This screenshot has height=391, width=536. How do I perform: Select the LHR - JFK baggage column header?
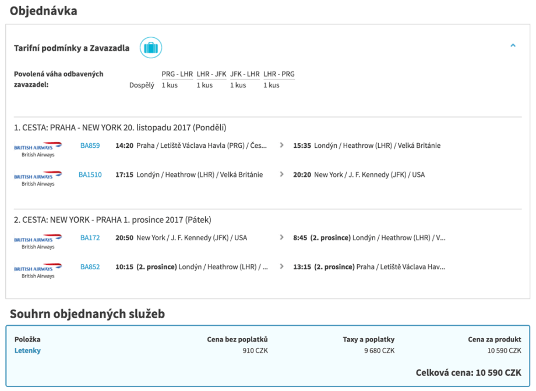(x=211, y=74)
